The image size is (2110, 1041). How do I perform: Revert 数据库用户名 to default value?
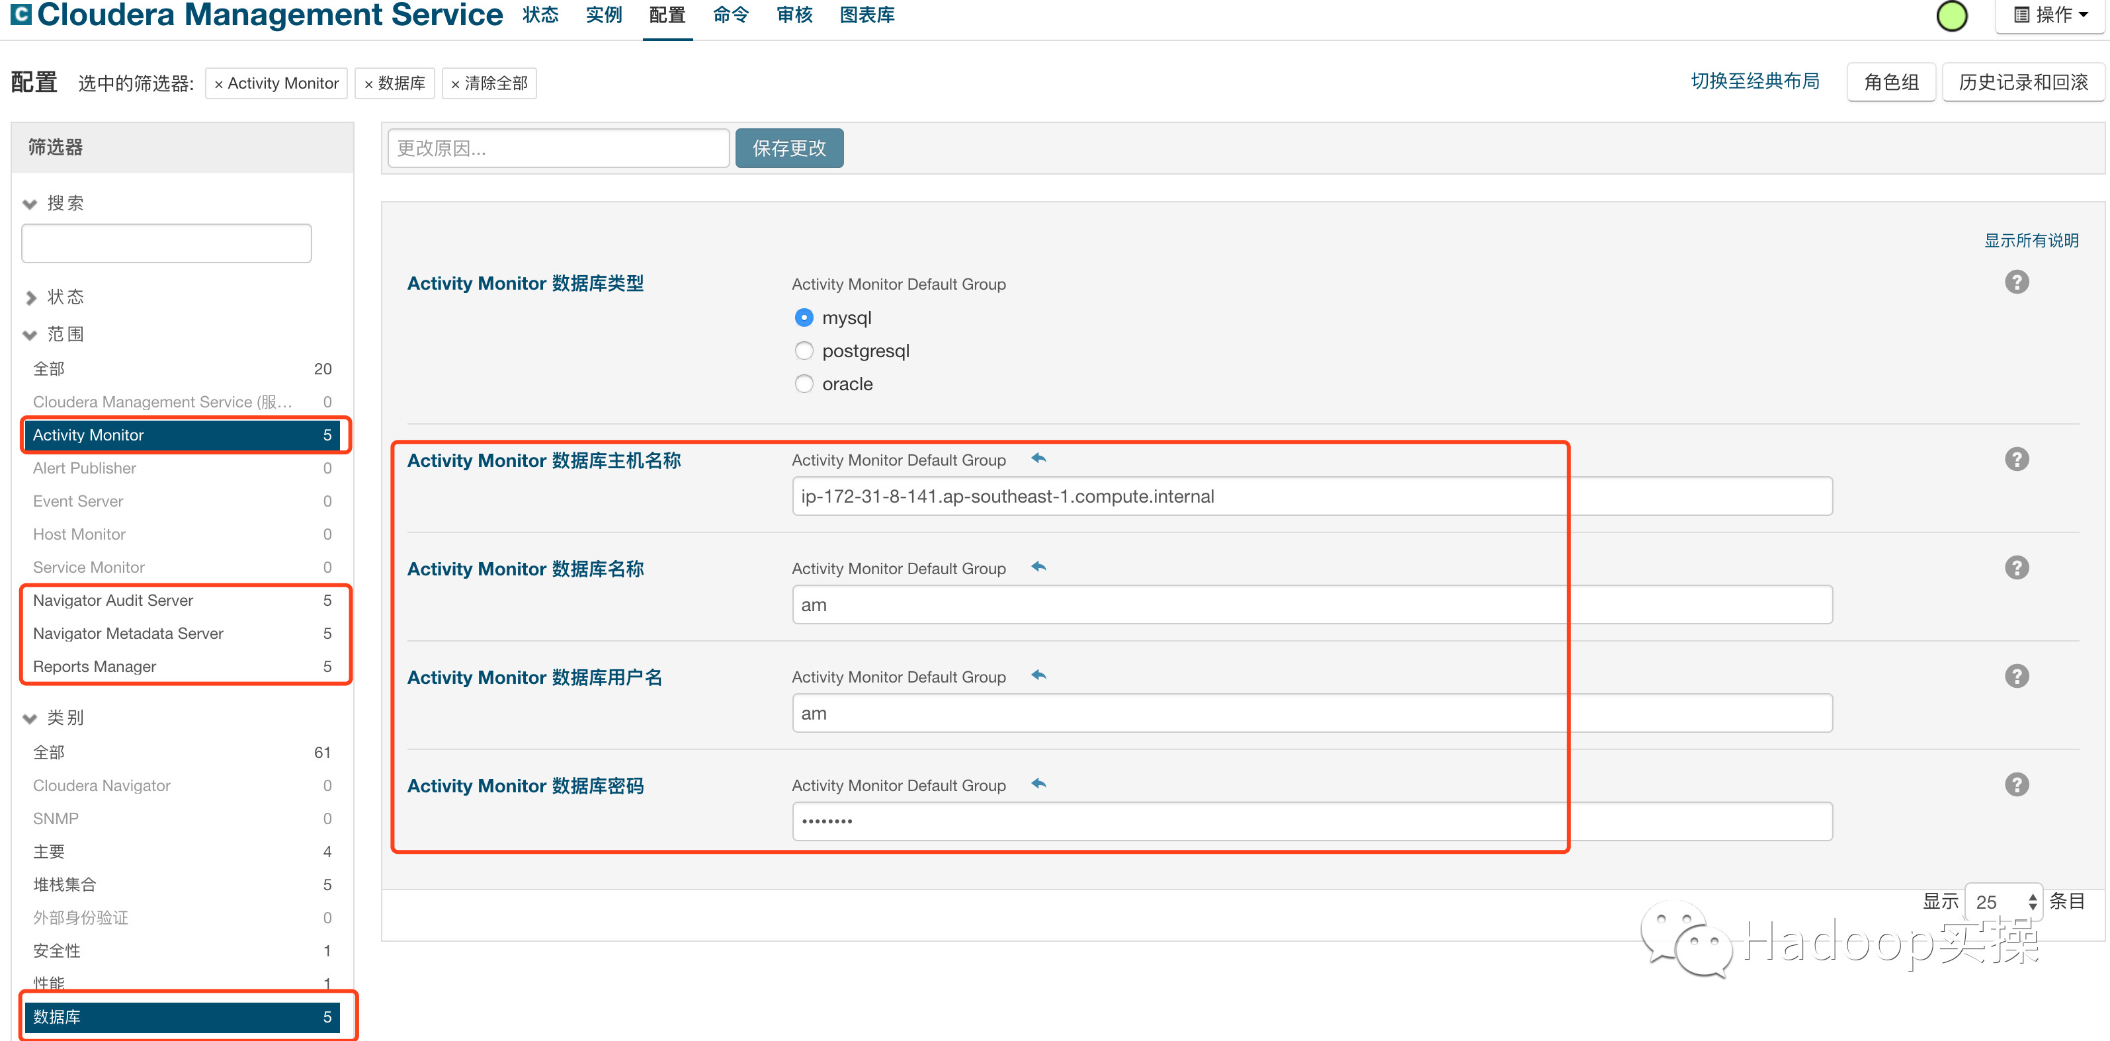click(x=1038, y=676)
